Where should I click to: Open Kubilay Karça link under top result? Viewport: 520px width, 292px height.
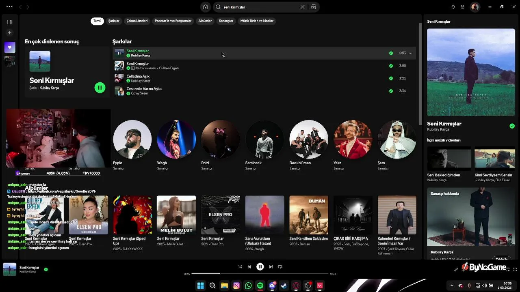tap(49, 88)
